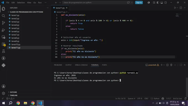Split the terminal panel

click(167, 65)
